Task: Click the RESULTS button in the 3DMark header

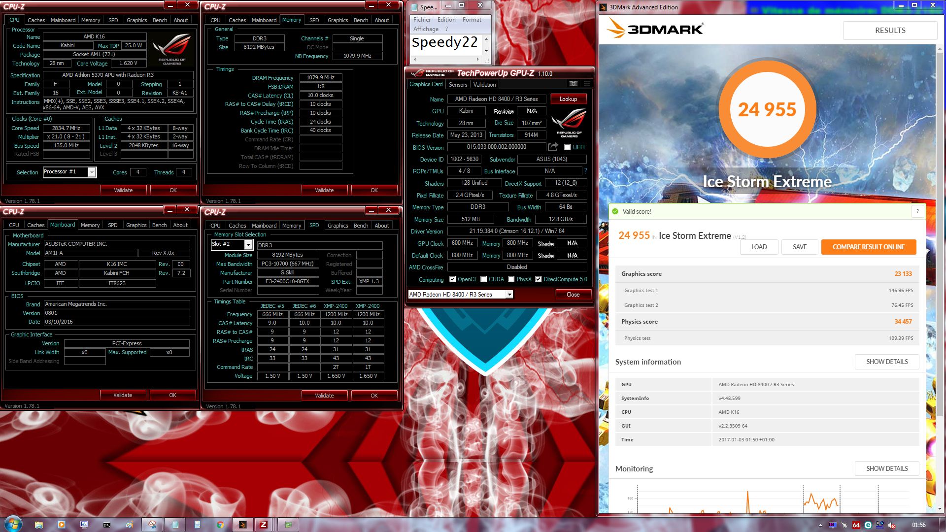Action: point(890,31)
